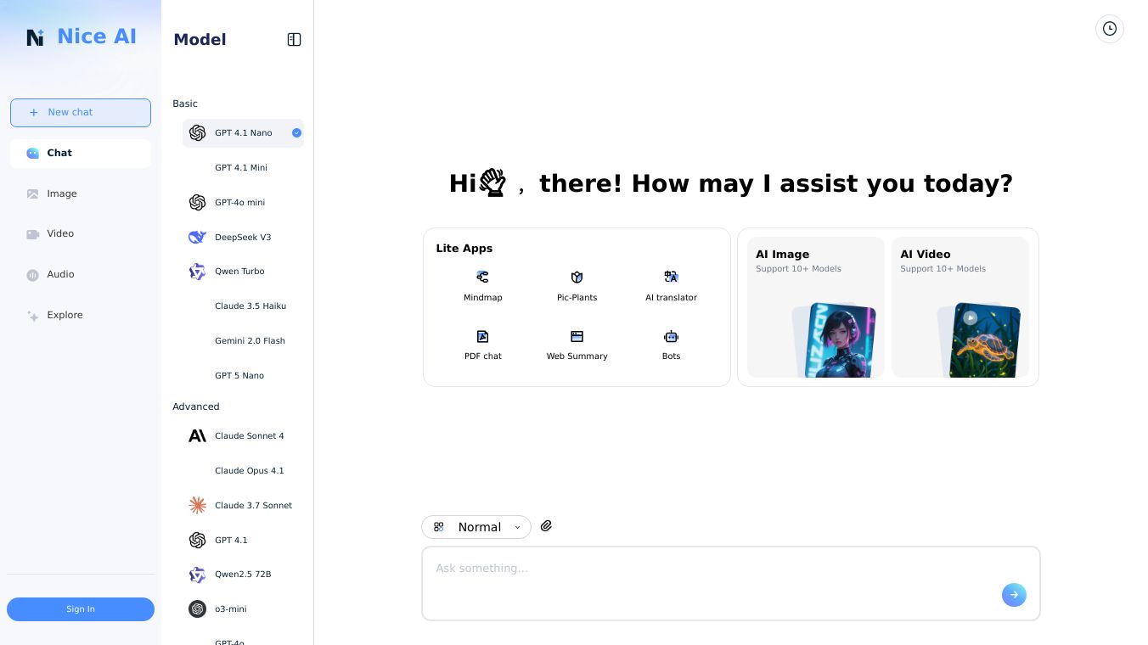Click the GPT 4.1 OpenAI icon
The image size is (1148, 645).
pyautogui.click(x=198, y=540)
